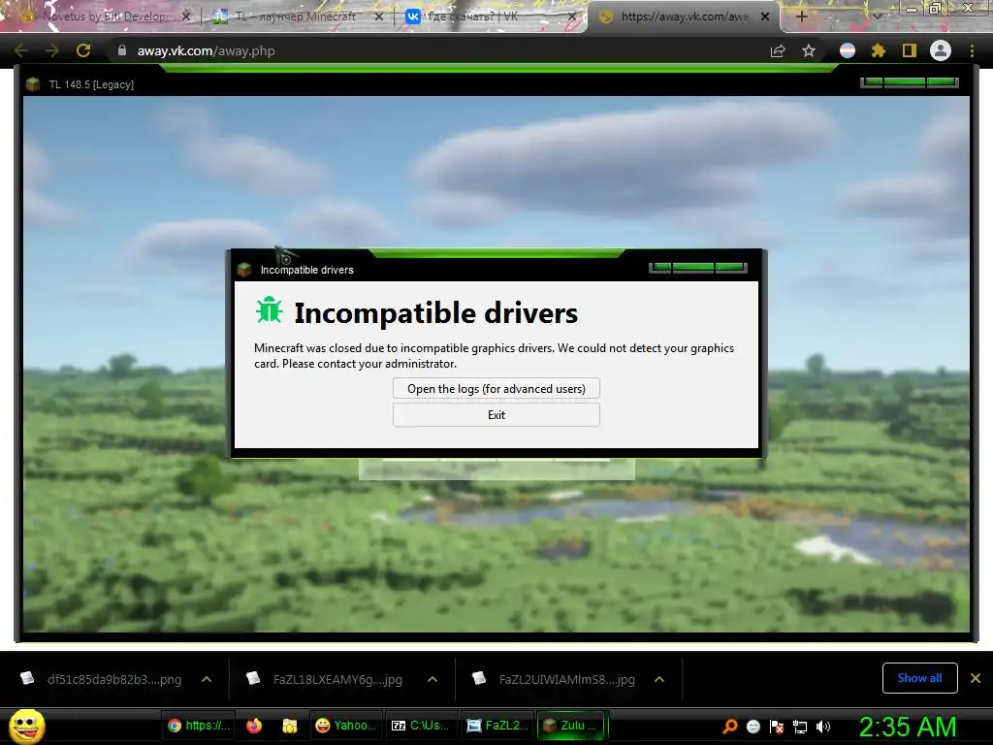Switch to the Zulu... taskbar item
This screenshot has height=745, width=993.
click(572, 726)
